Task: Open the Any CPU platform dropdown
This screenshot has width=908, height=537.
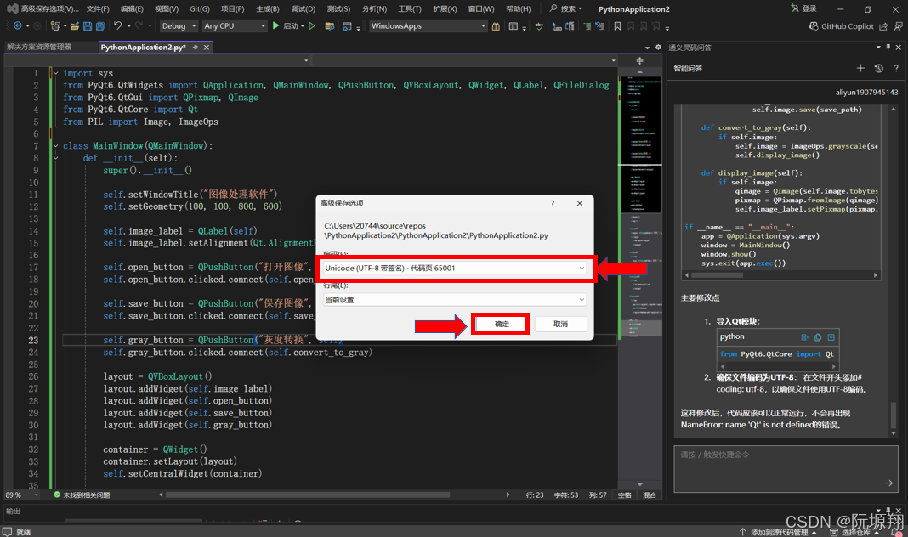Action: click(x=235, y=26)
